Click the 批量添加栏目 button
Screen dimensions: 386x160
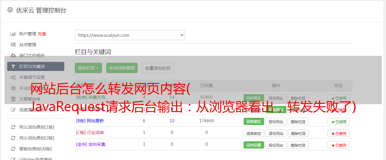coord(158,68)
